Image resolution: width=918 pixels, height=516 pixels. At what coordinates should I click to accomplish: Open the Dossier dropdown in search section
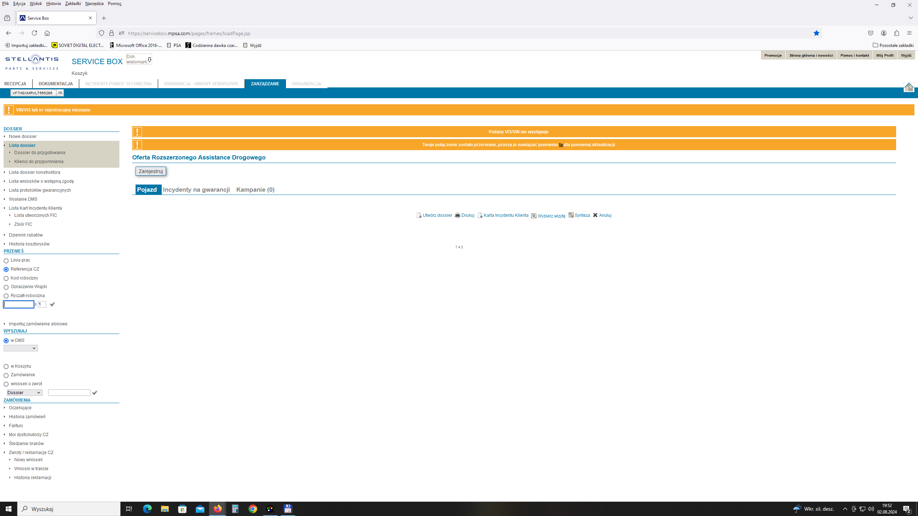[24, 393]
